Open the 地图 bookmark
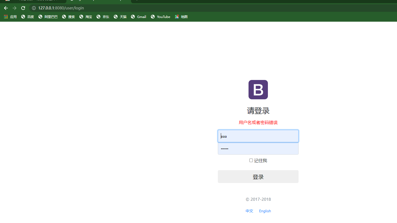The width and height of the screenshot is (397, 223). coord(183,17)
